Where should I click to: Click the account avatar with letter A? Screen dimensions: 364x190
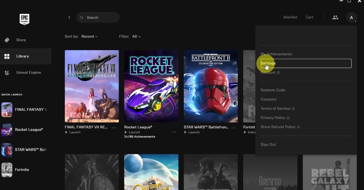pyautogui.click(x=351, y=17)
